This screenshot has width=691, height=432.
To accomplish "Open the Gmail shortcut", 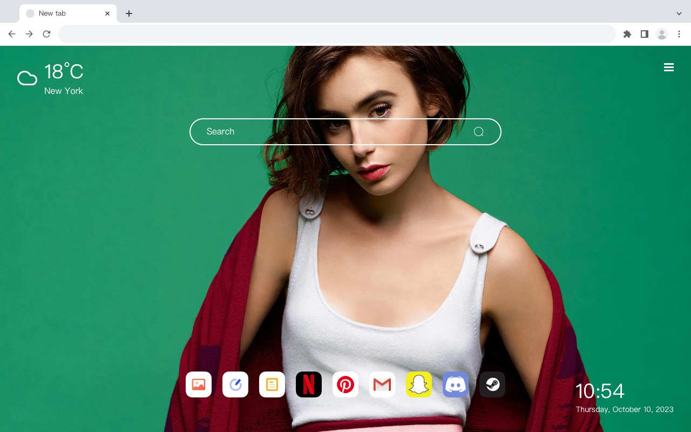I will click(x=382, y=384).
